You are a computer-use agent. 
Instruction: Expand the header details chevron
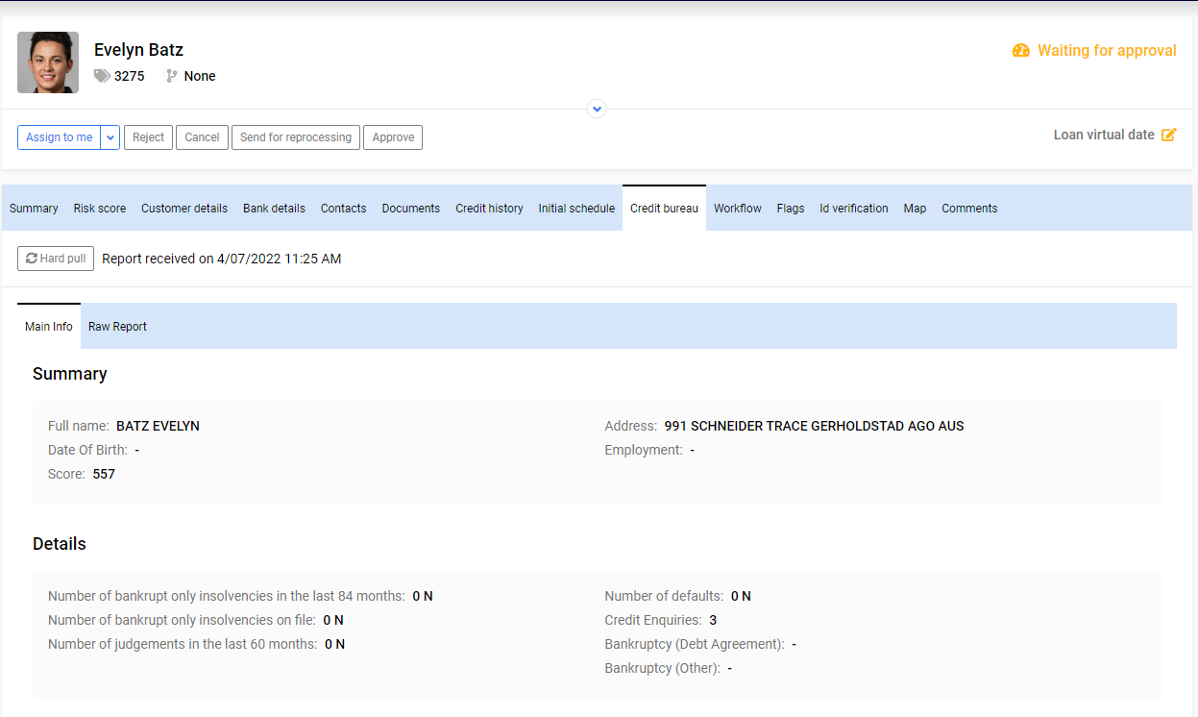click(x=597, y=109)
